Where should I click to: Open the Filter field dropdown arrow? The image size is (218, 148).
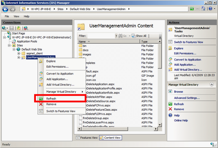click(116, 36)
